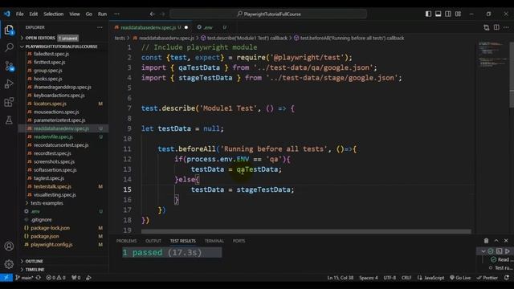Click the command center search box
Image resolution: width=514 pixels, height=289 pixels.
(268, 14)
